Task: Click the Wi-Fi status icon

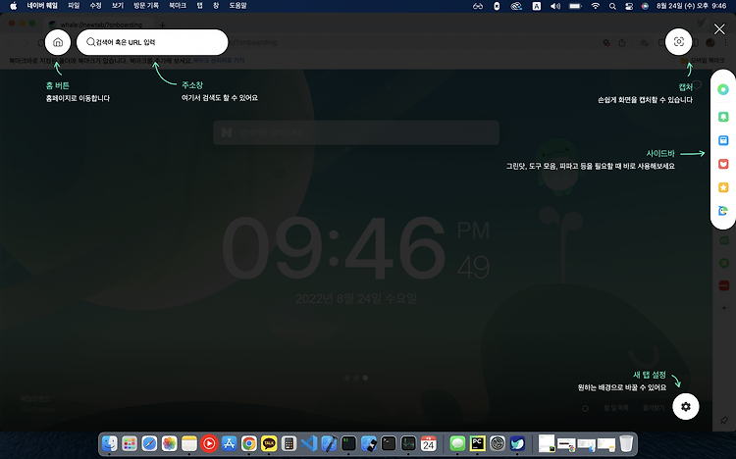Action: pos(596,6)
